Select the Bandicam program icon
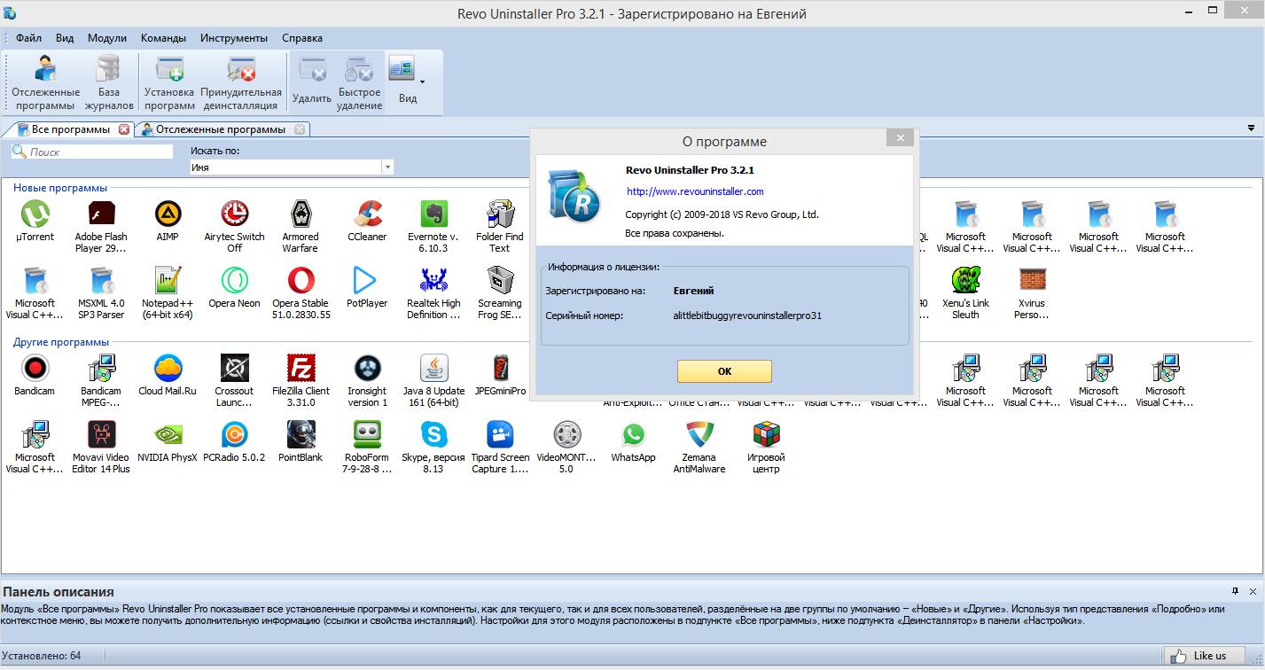The height and width of the screenshot is (670, 1265). tap(35, 369)
